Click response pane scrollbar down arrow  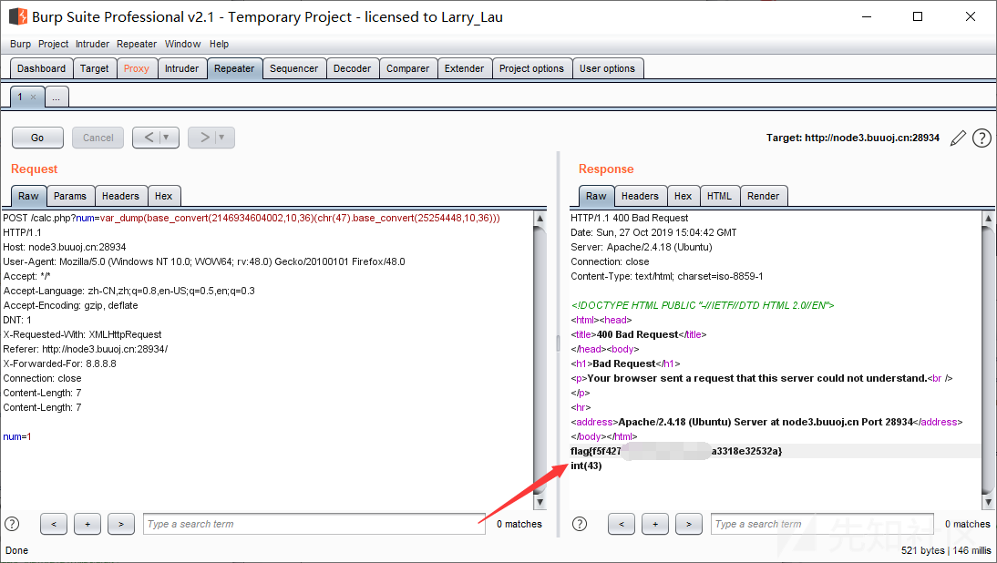988,502
